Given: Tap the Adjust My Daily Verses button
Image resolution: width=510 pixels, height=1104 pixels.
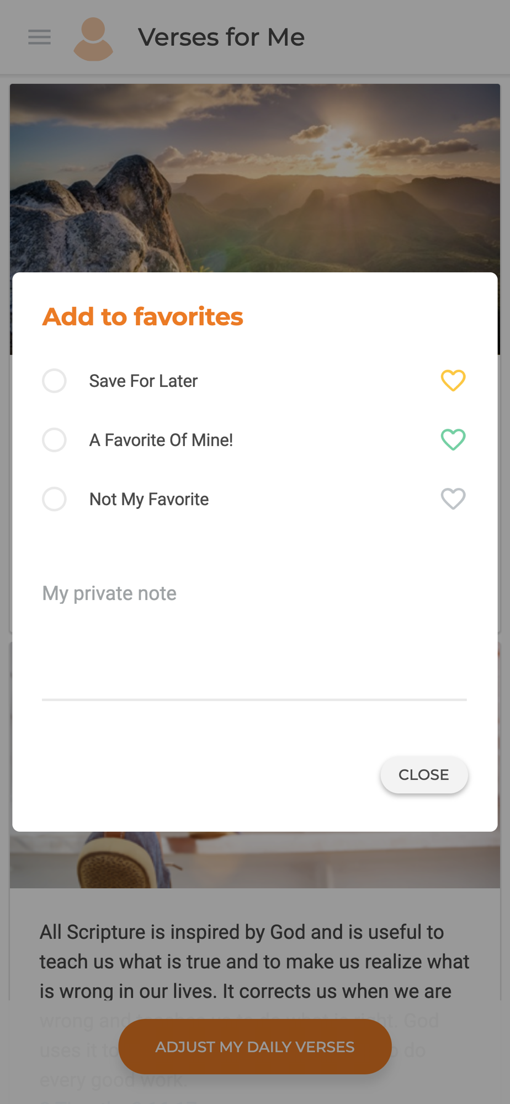Looking at the screenshot, I should (255, 1047).
